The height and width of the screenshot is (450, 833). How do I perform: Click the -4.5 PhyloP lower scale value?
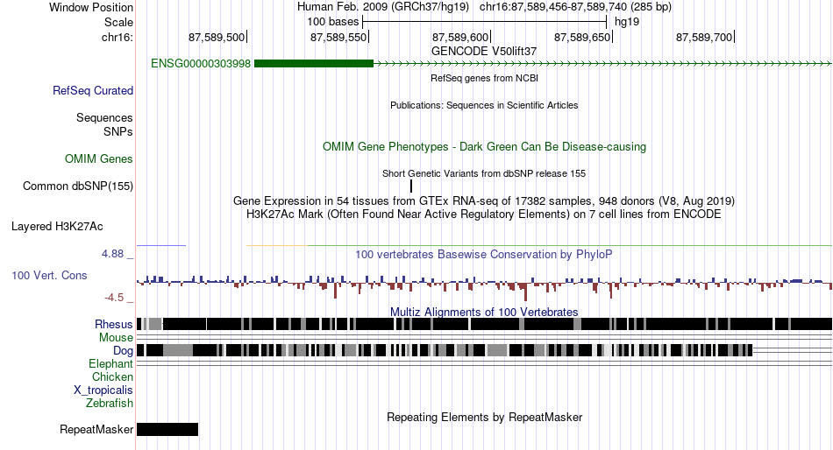pos(114,298)
